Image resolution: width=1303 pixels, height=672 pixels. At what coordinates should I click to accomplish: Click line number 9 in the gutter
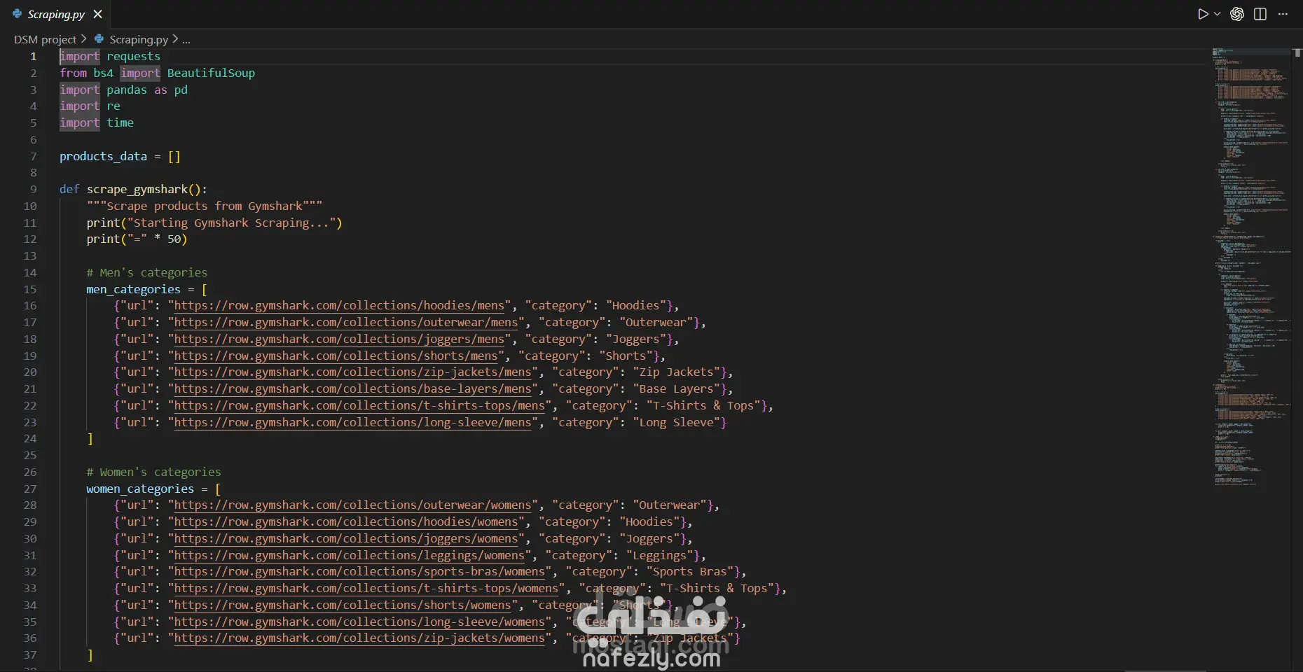coord(33,190)
